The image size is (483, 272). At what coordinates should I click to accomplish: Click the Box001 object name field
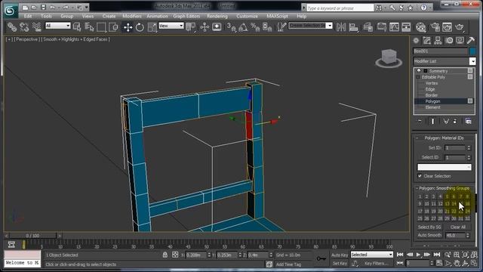440,51
